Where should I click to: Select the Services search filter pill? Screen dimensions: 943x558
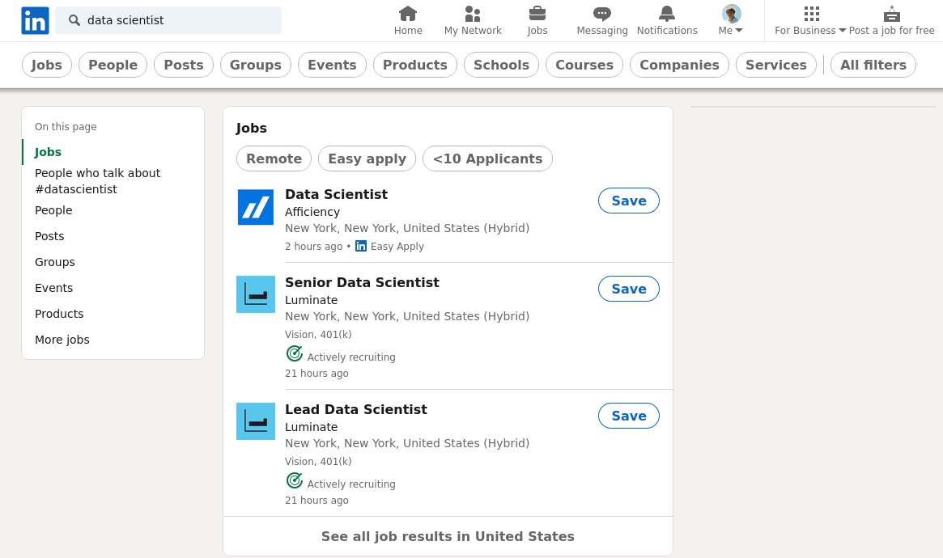(x=776, y=65)
